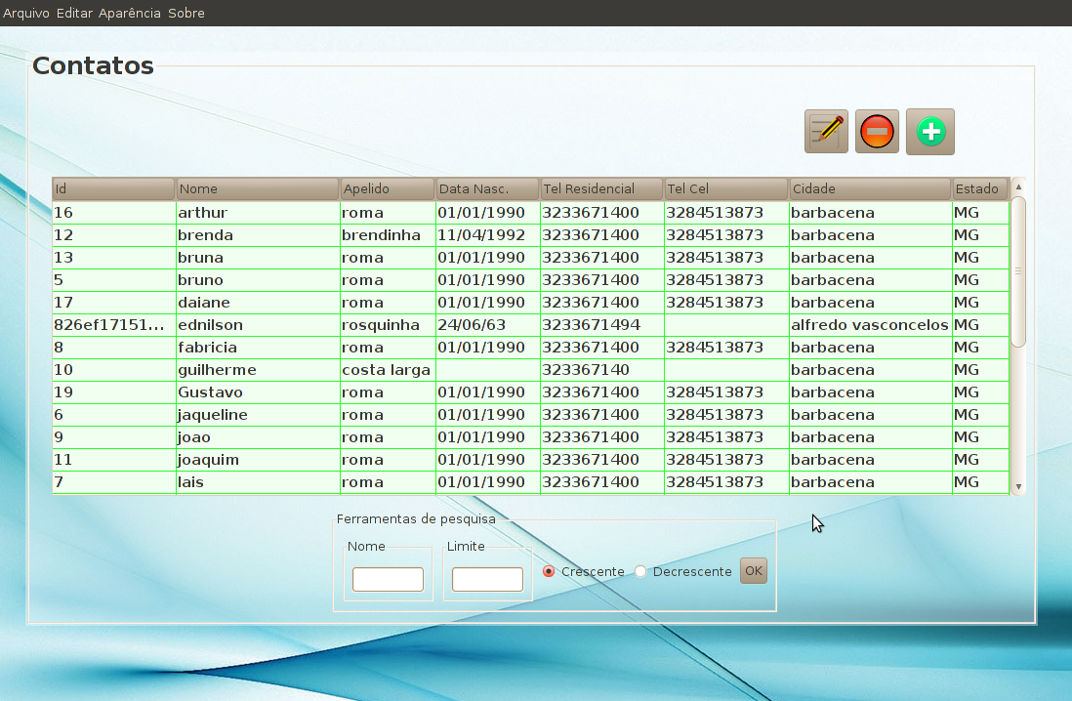The height and width of the screenshot is (701, 1072).
Task: Focus the Nome search input field
Action: click(388, 579)
